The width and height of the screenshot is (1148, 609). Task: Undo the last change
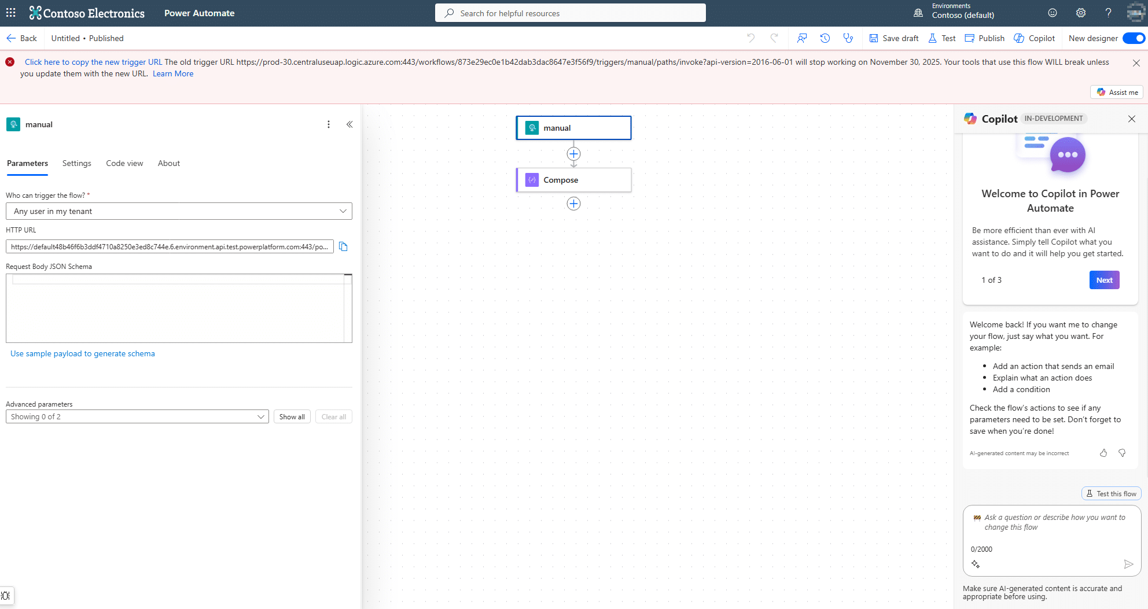click(x=750, y=38)
